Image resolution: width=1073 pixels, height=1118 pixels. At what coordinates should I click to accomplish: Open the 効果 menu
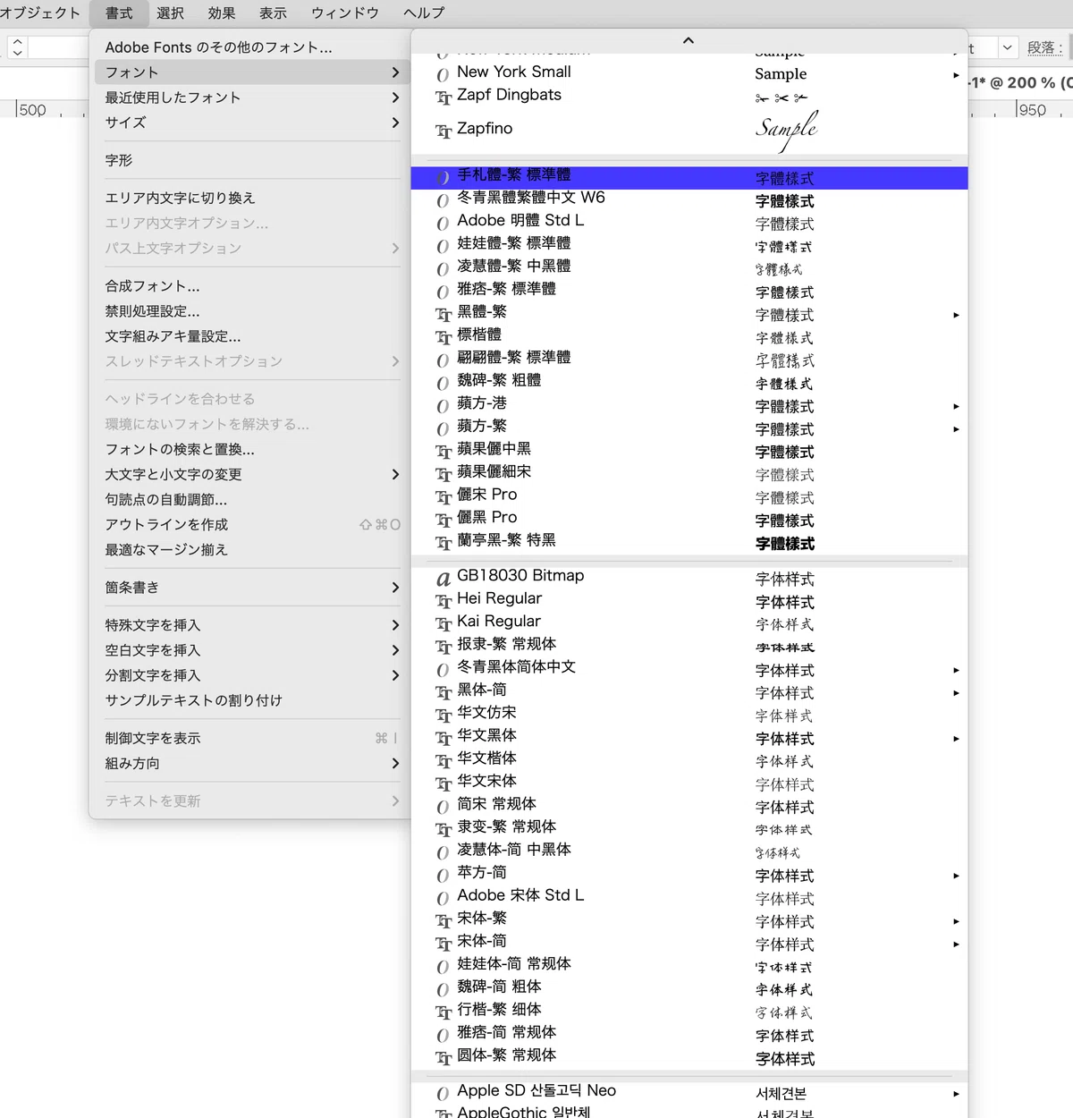pyautogui.click(x=222, y=13)
